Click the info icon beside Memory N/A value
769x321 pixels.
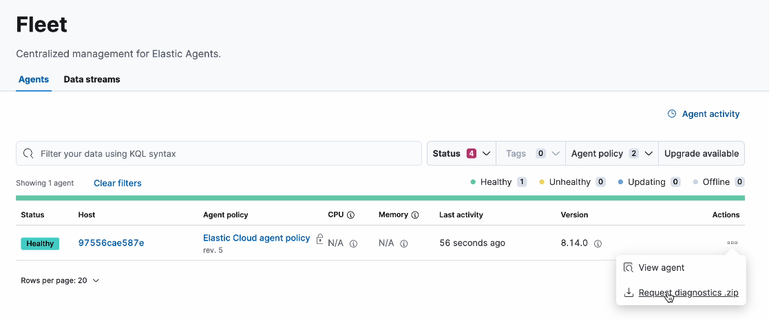tap(404, 243)
